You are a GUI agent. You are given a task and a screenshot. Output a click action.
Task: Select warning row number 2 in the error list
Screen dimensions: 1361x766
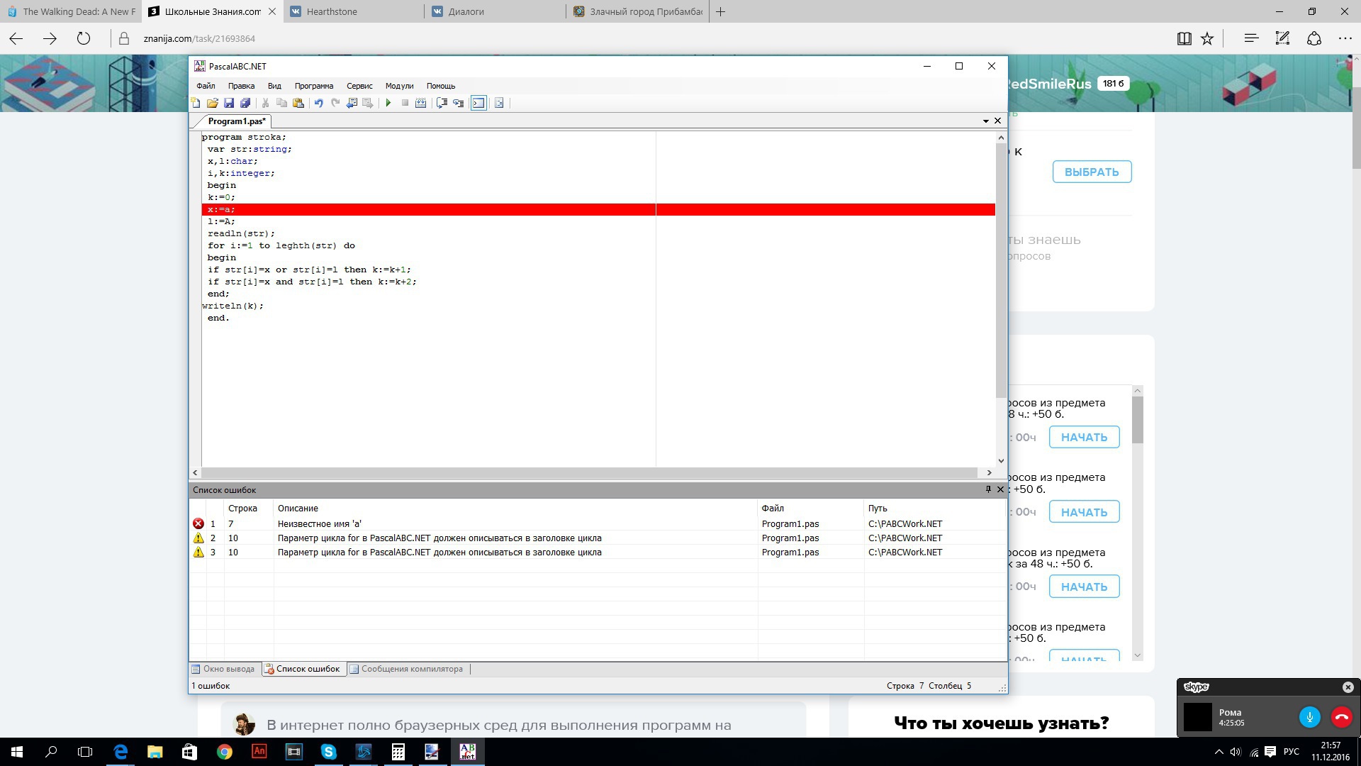598,538
